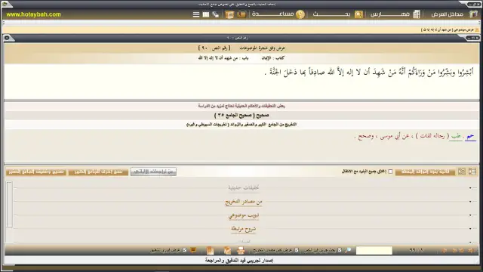
Task: Click the printer icon in the bottom bar
Action: [x=241, y=250]
